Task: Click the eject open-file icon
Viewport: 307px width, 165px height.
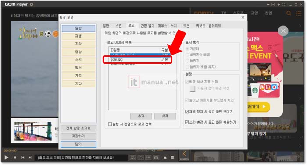Action: click(x=165, y=158)
